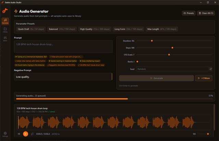The height and width of the screenshot is (141, 219).
Task: Minimize the Stable Audio Studio window
Action: click(x=201, y=2)
